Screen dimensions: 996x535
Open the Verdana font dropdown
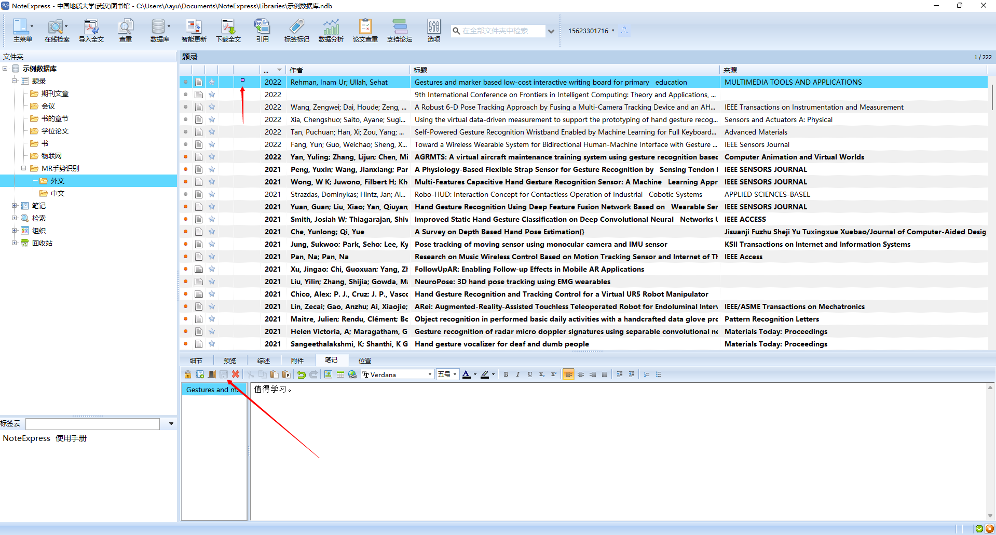[x=430, y=374]
